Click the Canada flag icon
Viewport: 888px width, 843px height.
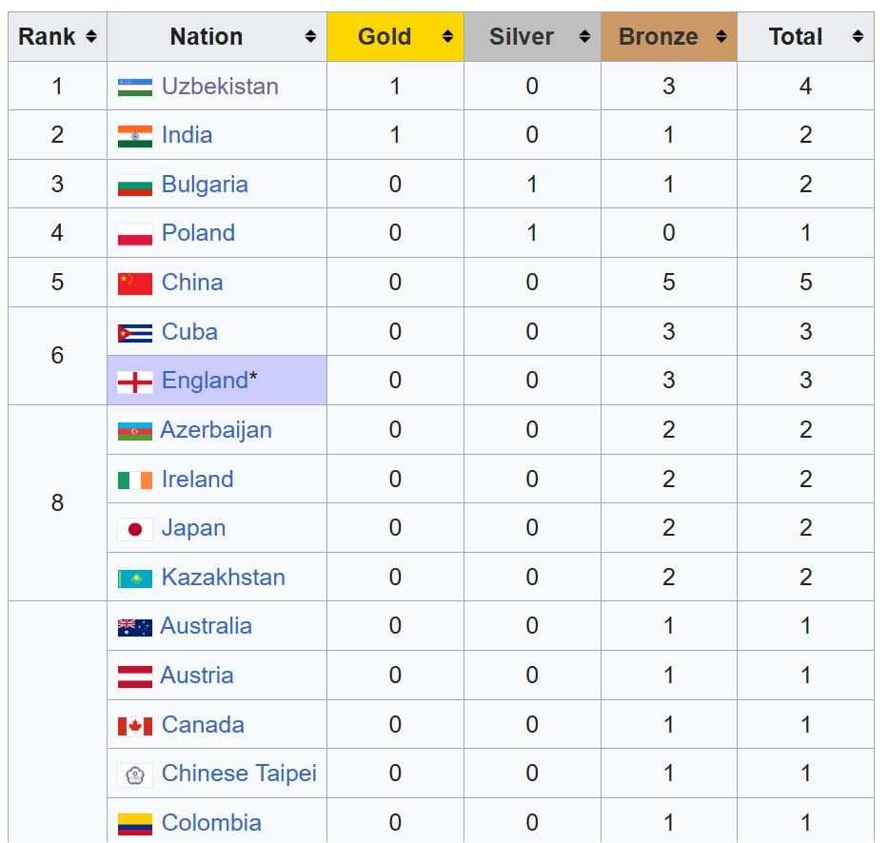[x=135, y=726]
